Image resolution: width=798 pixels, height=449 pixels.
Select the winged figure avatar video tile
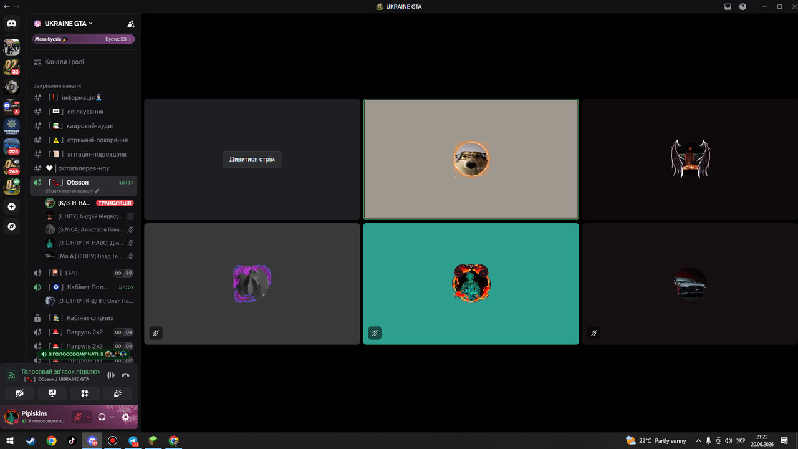click(690, 159)
